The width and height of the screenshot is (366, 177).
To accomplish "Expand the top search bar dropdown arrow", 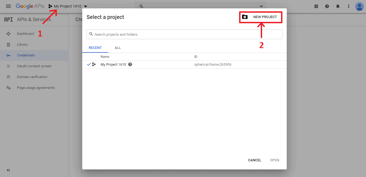I will point(261,6).
